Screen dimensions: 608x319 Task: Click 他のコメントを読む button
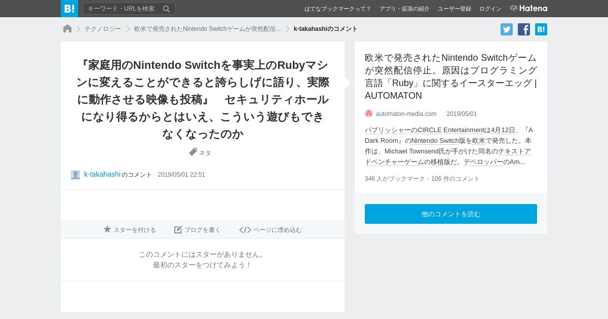(451, 214)
